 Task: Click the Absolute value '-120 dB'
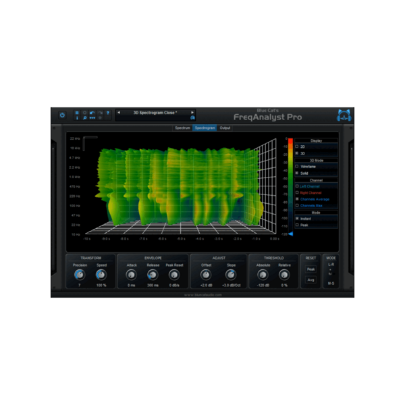pyautogui.click(x=263, y=286)
